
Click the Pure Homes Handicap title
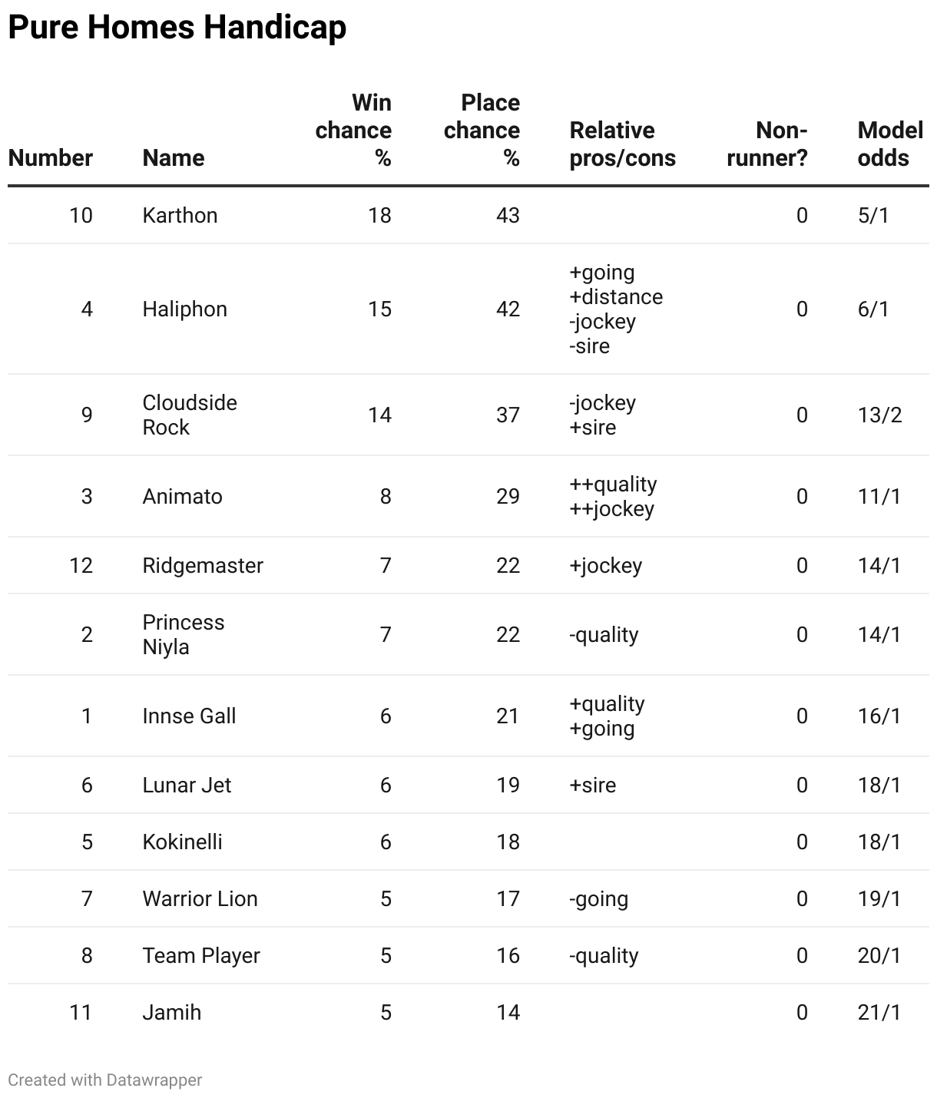177,28
